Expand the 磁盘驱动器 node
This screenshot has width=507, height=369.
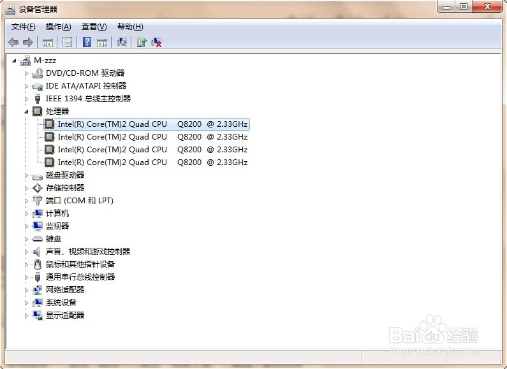(x=27, y=175)
